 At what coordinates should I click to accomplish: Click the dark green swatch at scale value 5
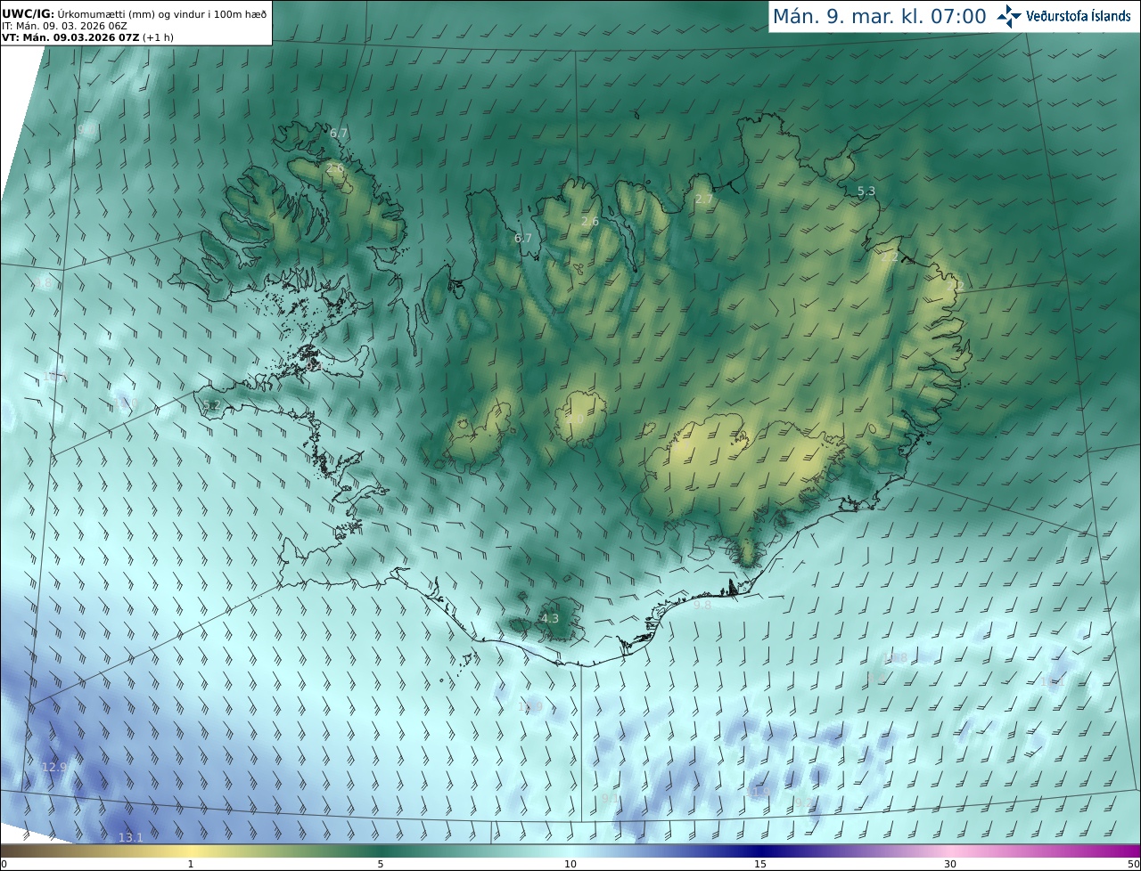[381, 851]
